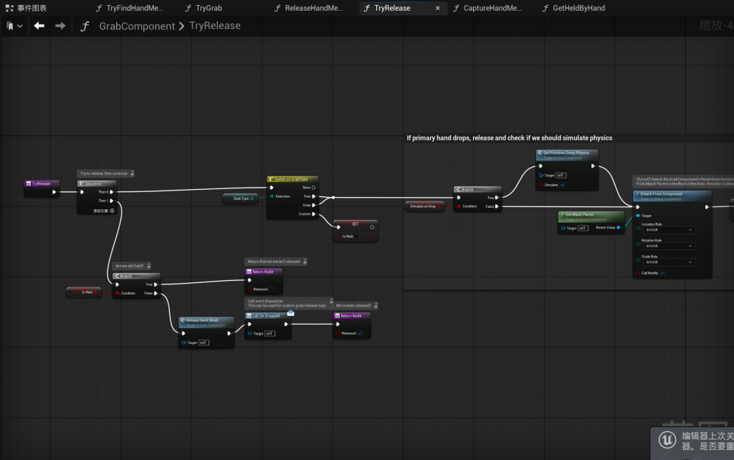Toggle the Call Modify checkbox
Image resolution: width=734 pixels, height=460 pixels.
(x=662, y=273)
